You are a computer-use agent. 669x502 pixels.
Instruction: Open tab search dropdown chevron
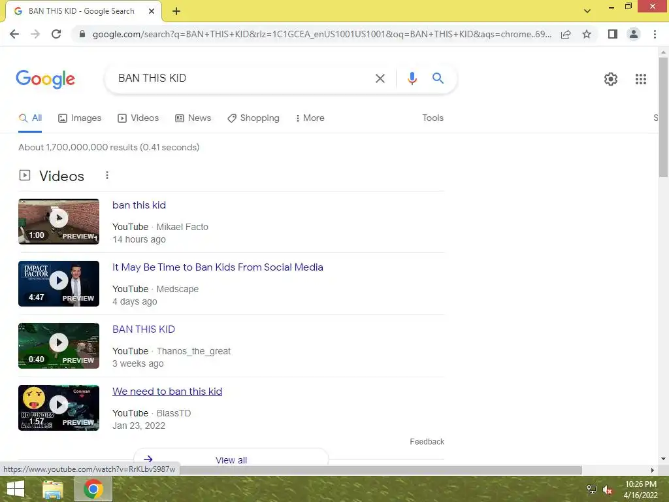click(x=587, y=11)
